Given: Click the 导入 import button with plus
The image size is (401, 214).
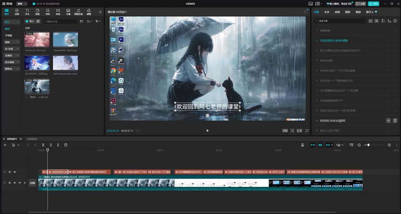Looking at the screenshot, I should (x=30, y=21).
